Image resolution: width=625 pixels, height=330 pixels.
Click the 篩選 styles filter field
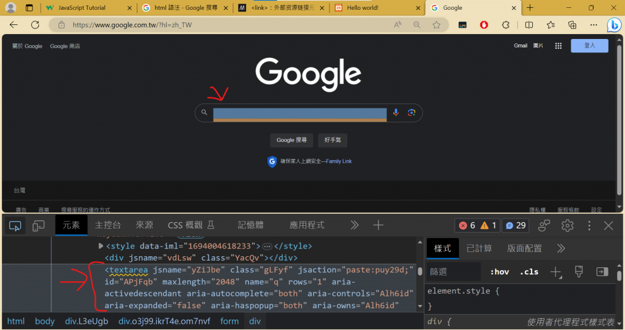tap(453, 272)
